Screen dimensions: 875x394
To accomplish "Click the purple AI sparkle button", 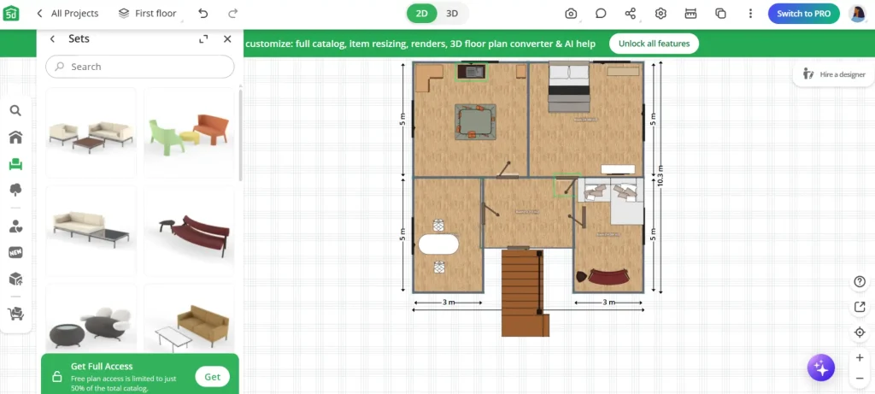I will [820, 368].
